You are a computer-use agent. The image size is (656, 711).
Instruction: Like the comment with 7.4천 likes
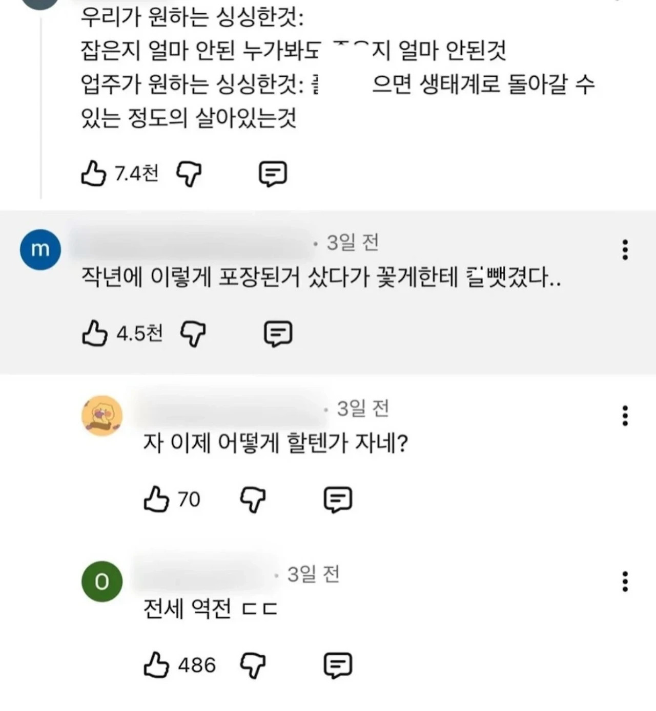(x=94, y=174)
